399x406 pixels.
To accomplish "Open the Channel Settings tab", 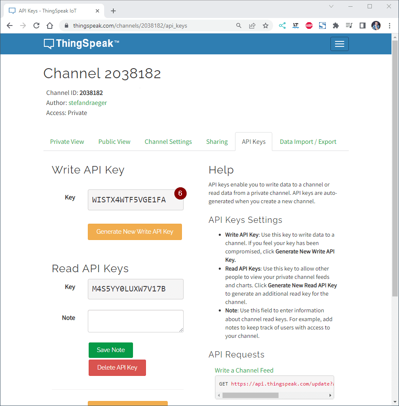I will [x=168, y=142].
